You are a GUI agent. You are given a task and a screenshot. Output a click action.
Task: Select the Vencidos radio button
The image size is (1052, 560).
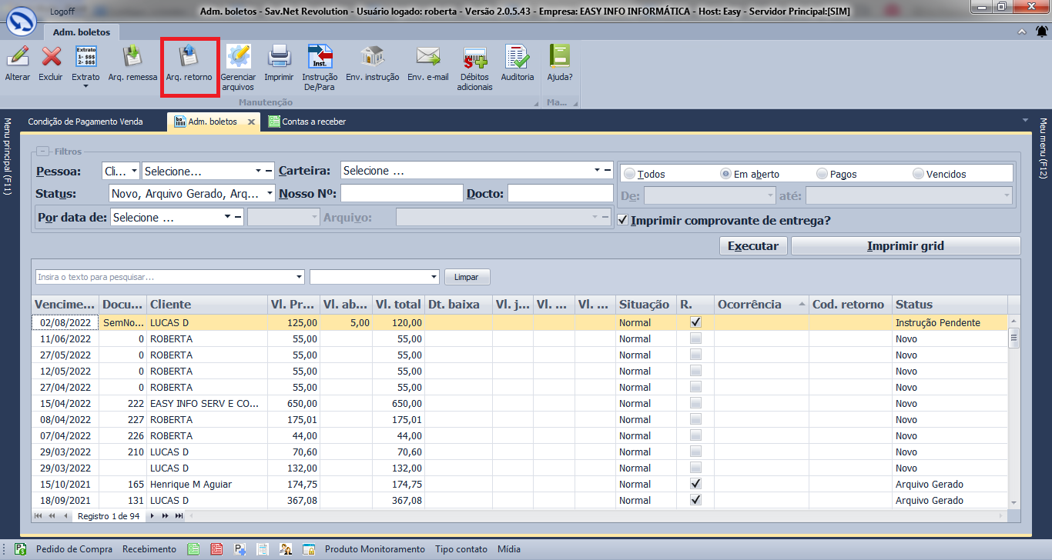point(918,175)
